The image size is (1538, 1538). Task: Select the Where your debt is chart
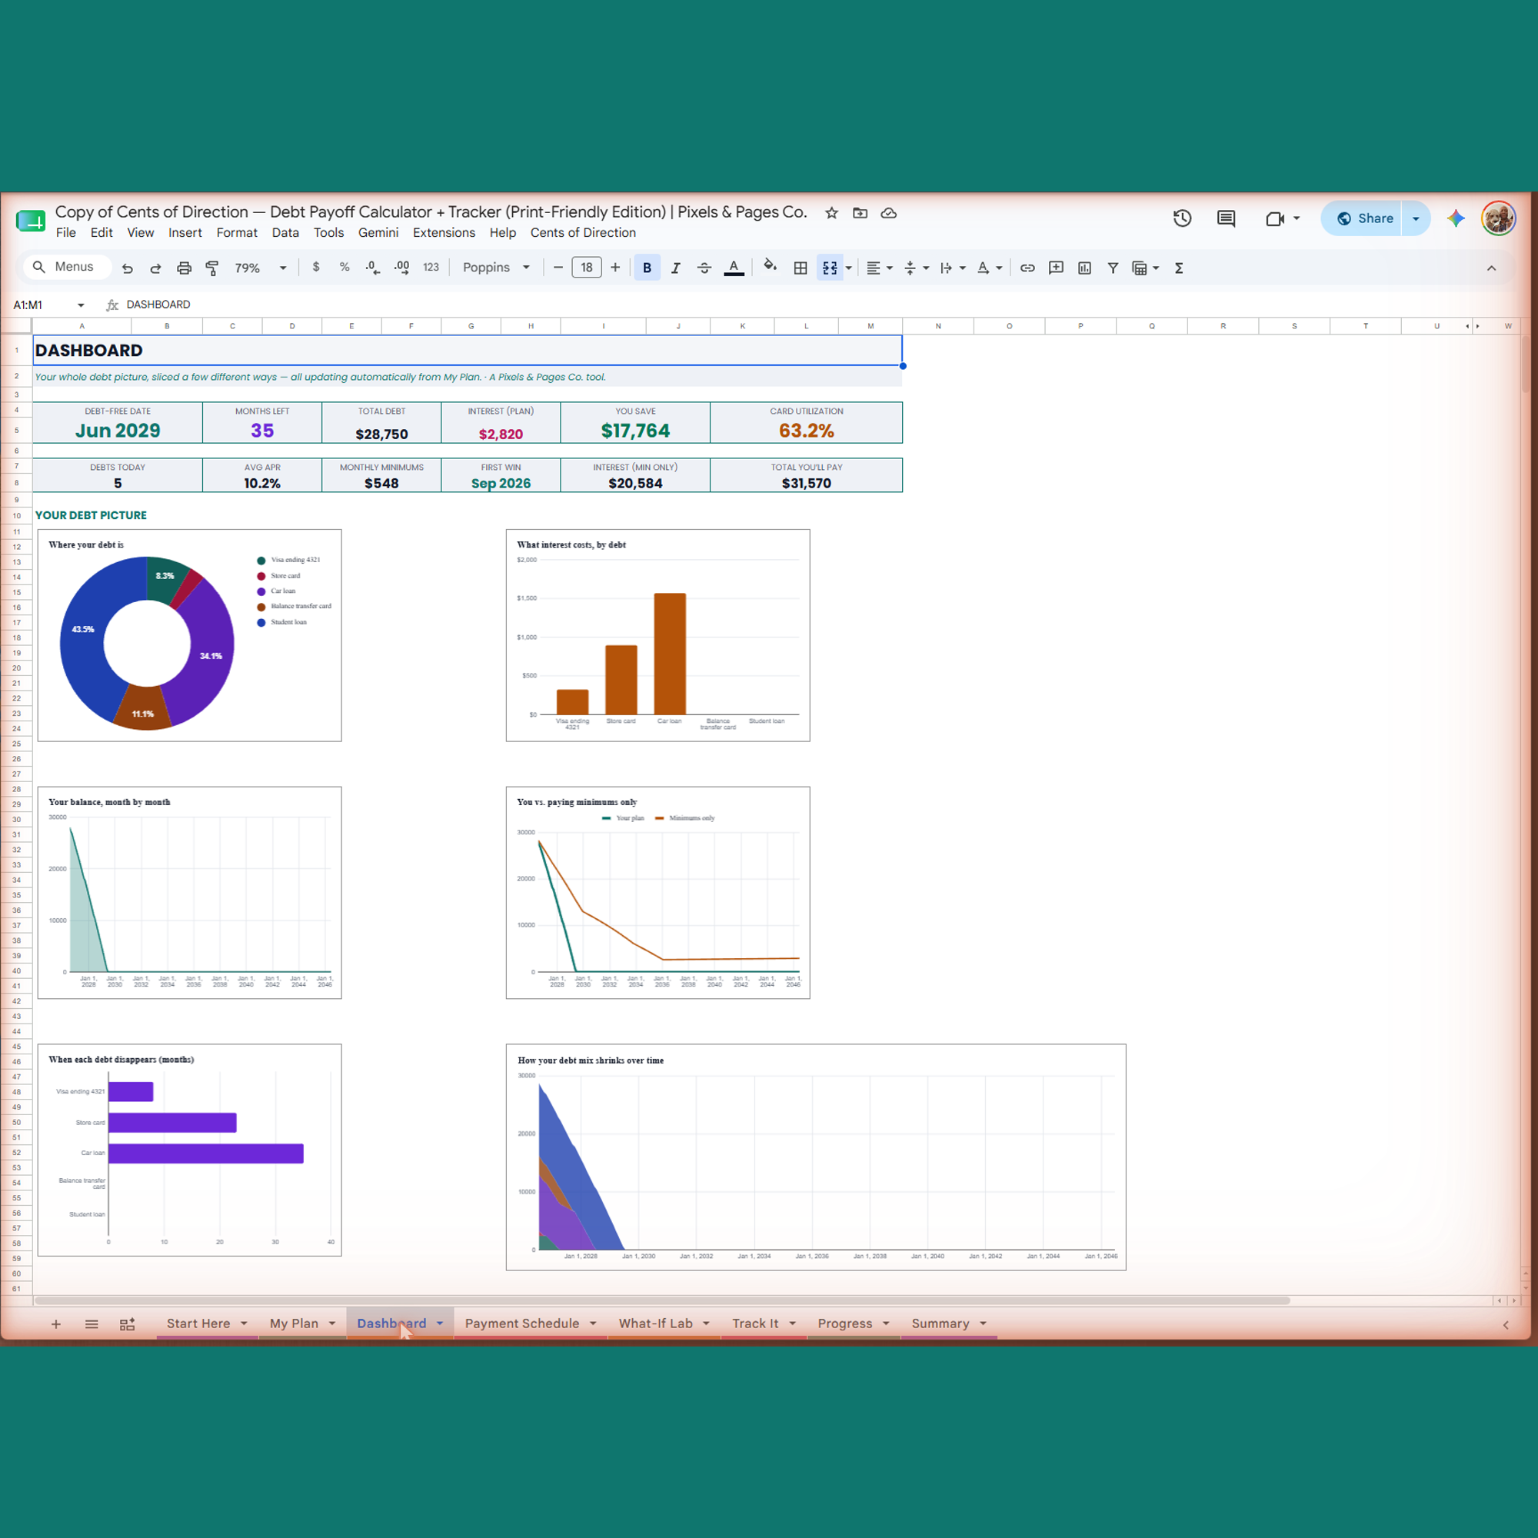189,635
